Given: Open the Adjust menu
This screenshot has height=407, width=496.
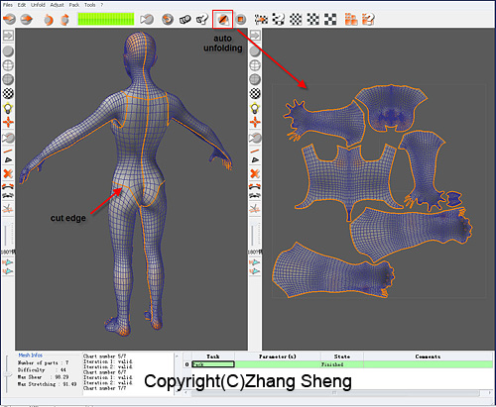Looking at the screenshot, I should coord(57,5).
